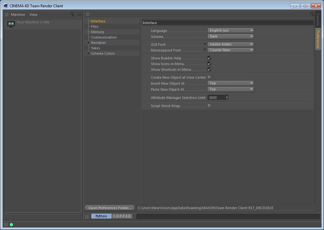Click the status bar grip icon
The image size is (324, 230).
click(6, 224)
